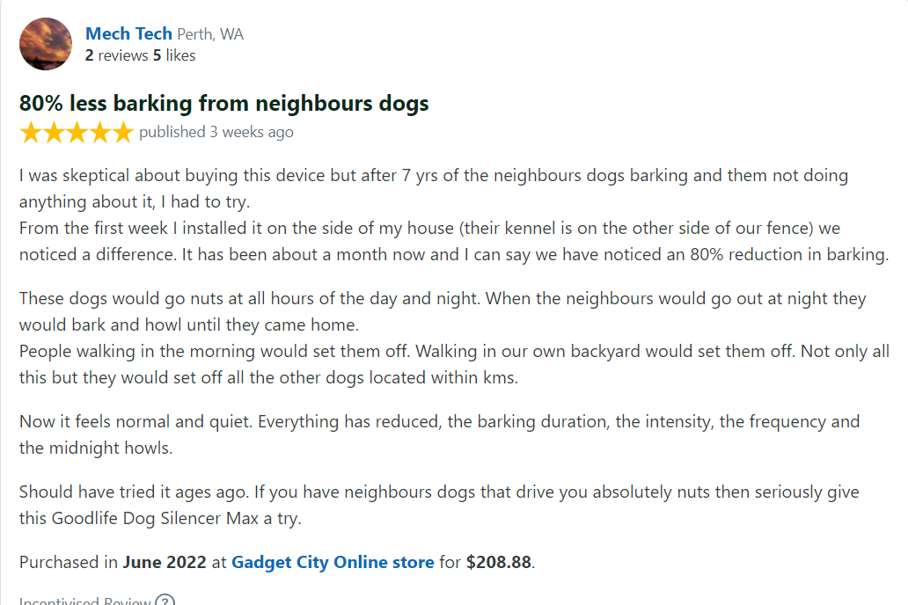Open Mech Tech's sunset profile avatar
Screen dimensions: 908x605
click(46, 44)
